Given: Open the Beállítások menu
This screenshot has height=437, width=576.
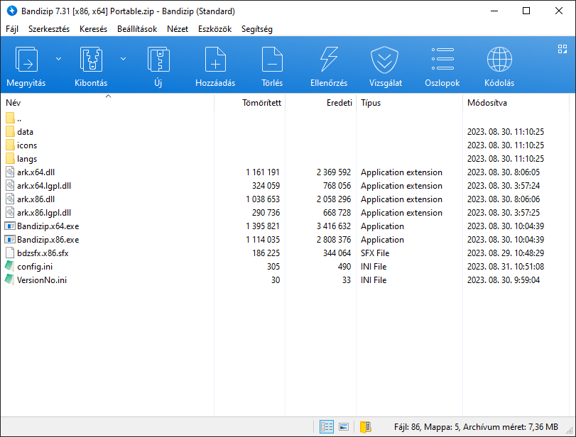Looking at the screenshot, I should (137, 29).
